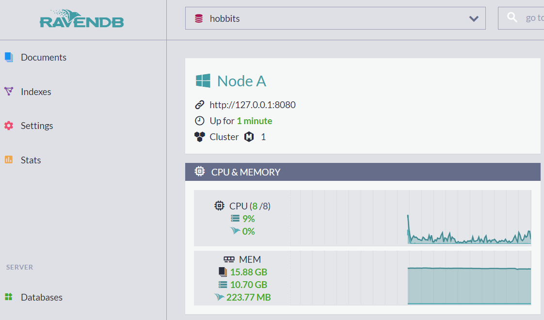Image resolution: width=544 pixels, height=320 pixels.
Task: Click the Stats chart icon
Action: (x=9, y=160)
